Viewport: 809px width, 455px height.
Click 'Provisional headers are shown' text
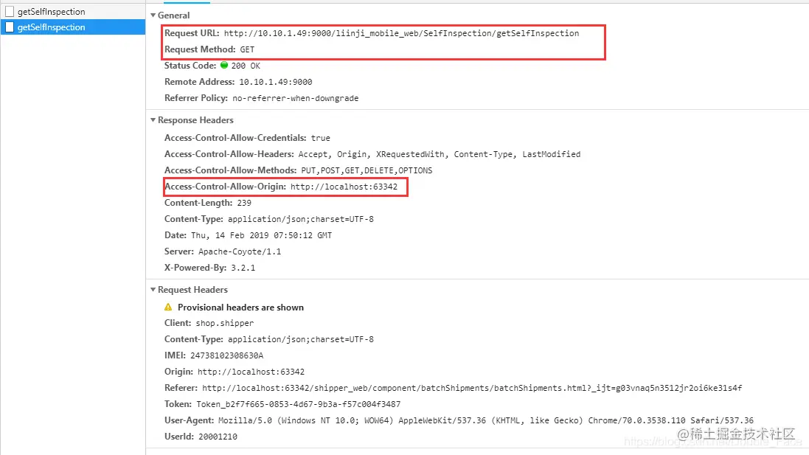240,308
